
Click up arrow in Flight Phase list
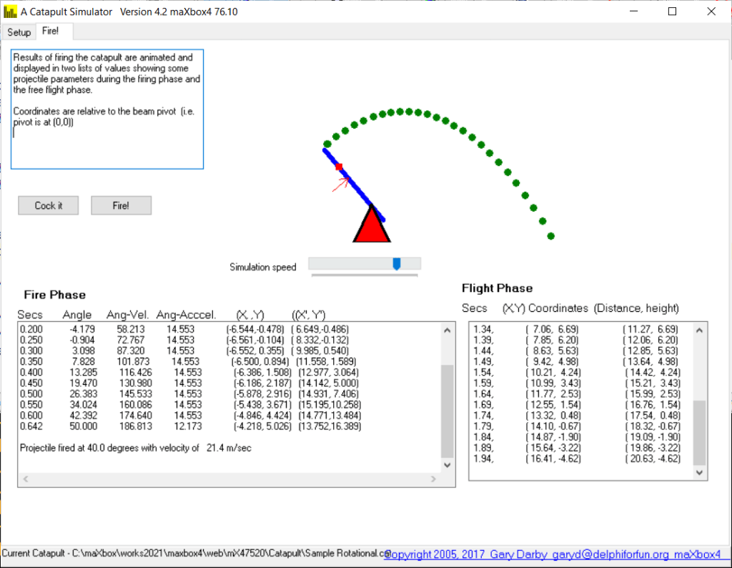tap(701, 330)
